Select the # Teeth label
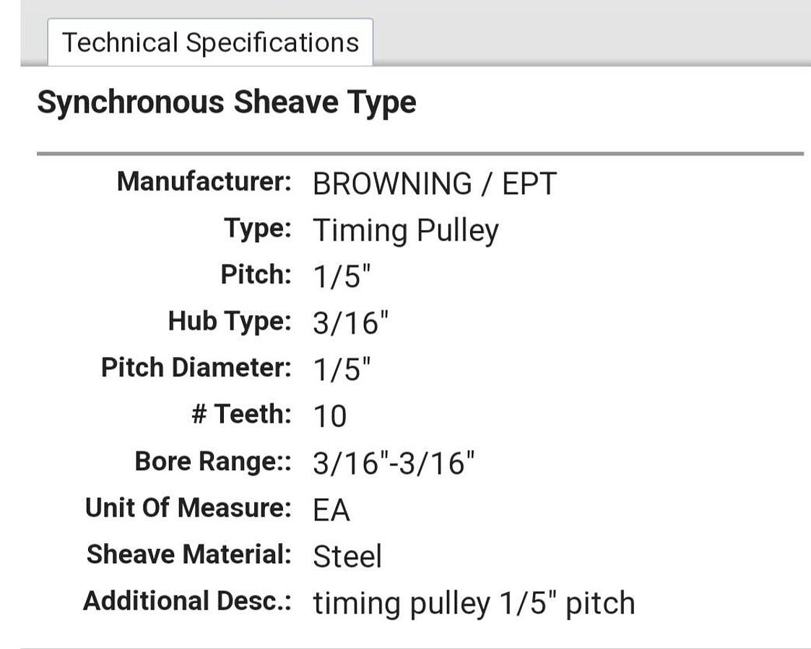This screenshot has width=811, height=649. [x=242, y=414]
